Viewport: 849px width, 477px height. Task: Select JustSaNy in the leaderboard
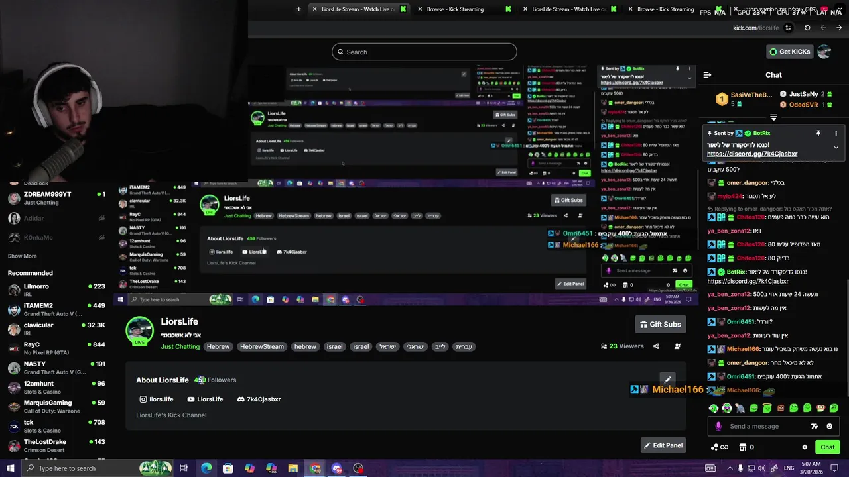pyautogui.click(x=807, y=94)
